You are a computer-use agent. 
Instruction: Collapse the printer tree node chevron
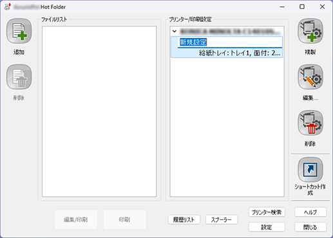tap(175, 32)
